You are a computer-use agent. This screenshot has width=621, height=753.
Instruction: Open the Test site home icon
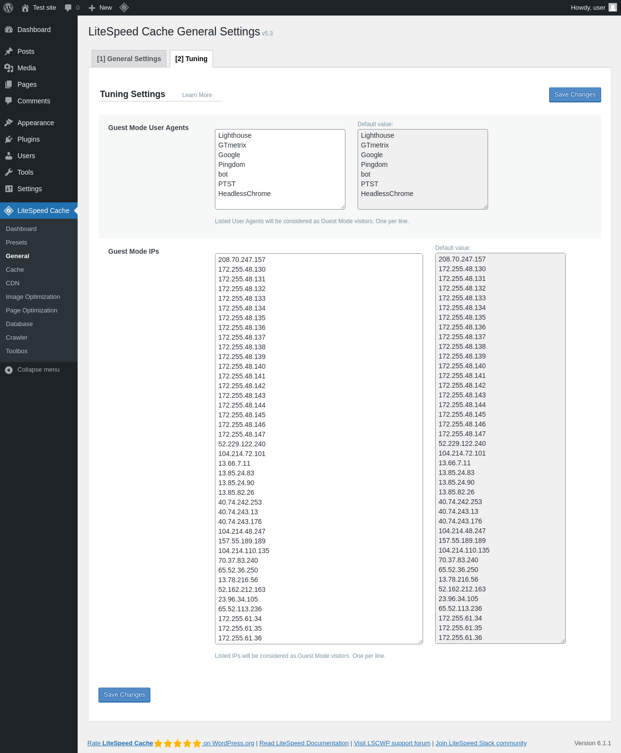click(25, 8)
